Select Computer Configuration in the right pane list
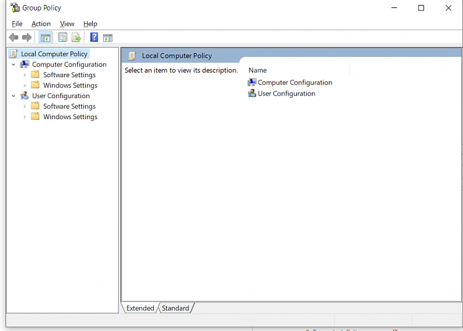Image resolution: width=463 pixels, height=331 pixels. click(294, 82)
